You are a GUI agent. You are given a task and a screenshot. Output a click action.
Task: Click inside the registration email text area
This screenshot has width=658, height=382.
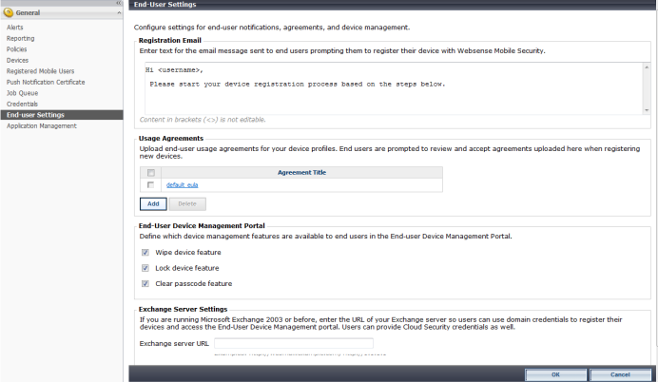tap(394, 88)
